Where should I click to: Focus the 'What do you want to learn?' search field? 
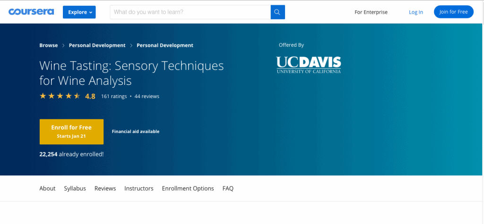190,12
